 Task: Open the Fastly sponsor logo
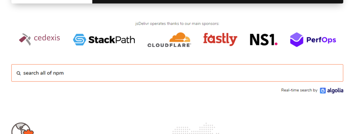(220, 39)
